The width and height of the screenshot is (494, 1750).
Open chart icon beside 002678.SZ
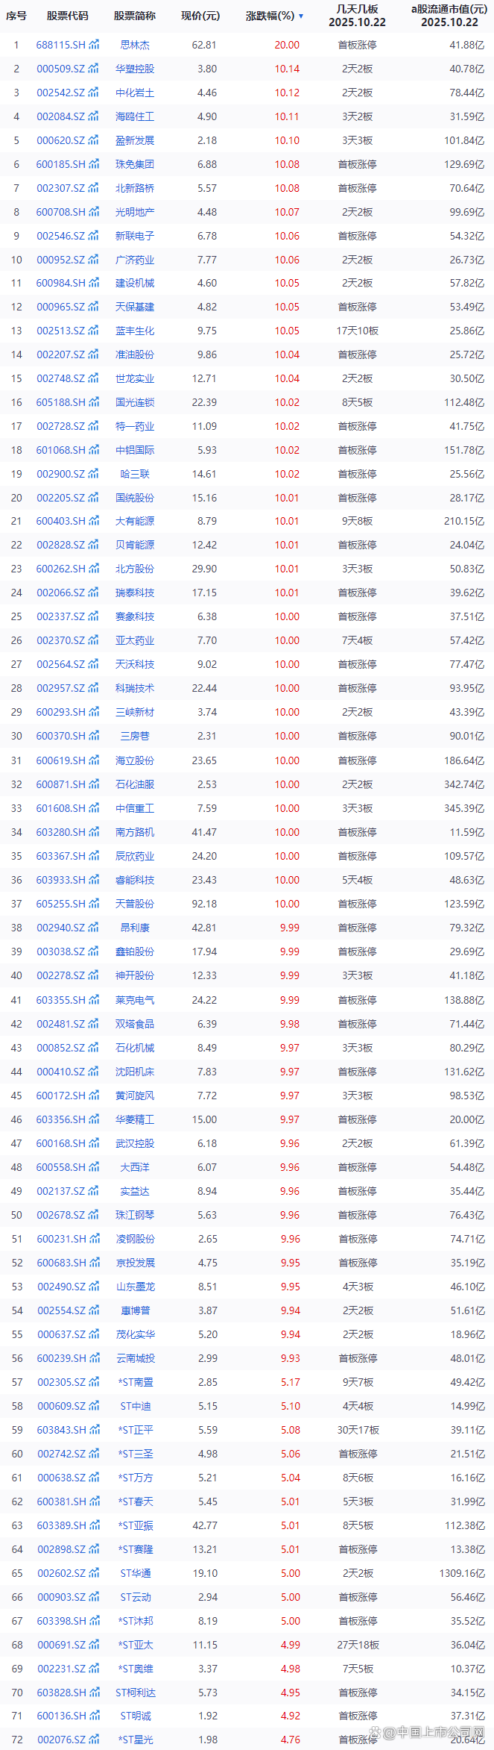94,1215
